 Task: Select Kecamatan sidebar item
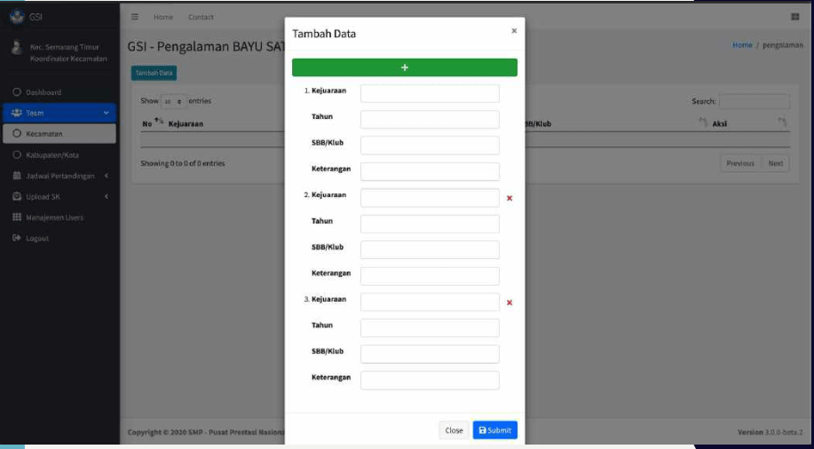tap(59, 133)
